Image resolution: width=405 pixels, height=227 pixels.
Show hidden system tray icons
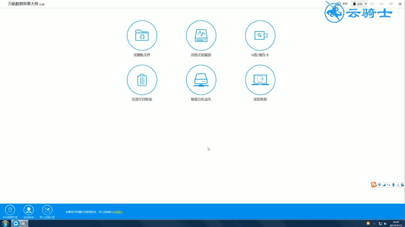[375, 224]
